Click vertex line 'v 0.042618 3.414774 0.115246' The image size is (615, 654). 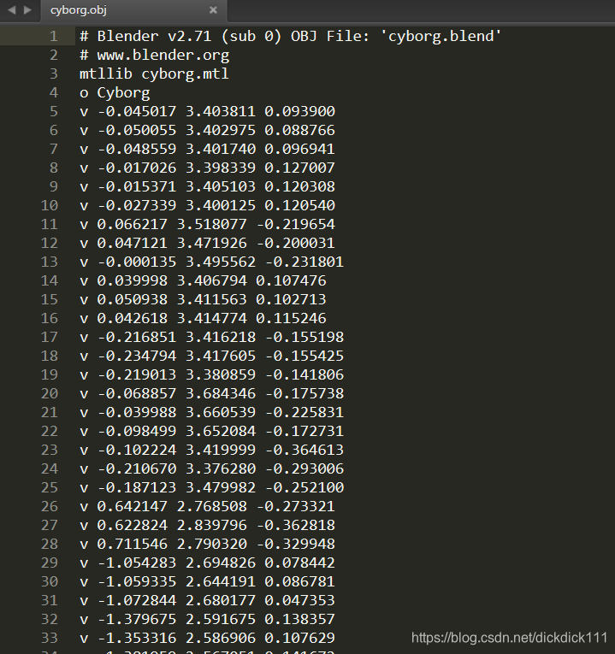(x=203, y=318)
